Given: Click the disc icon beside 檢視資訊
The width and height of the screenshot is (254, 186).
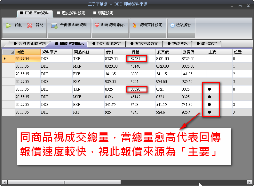Looking at the screenshot, I should [x=172, y=26].
